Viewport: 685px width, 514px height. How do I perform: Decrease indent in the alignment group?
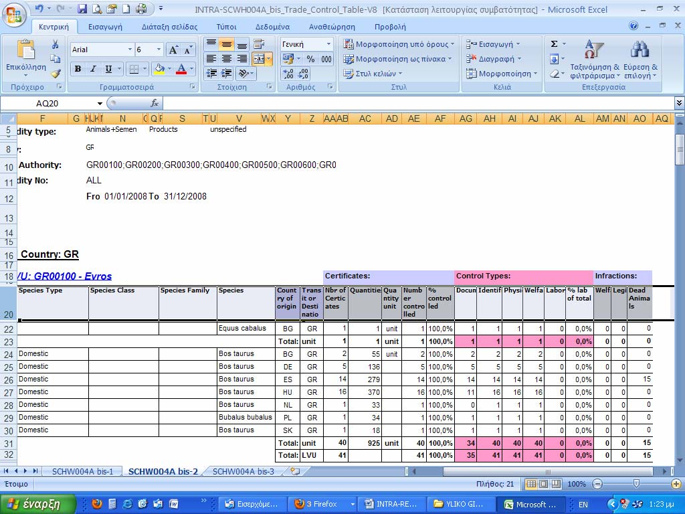[x=211, y=74]
